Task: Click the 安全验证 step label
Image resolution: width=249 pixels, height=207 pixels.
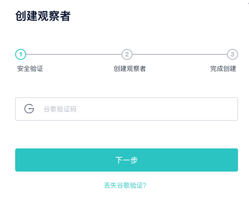Action: (x=30, y=69)
